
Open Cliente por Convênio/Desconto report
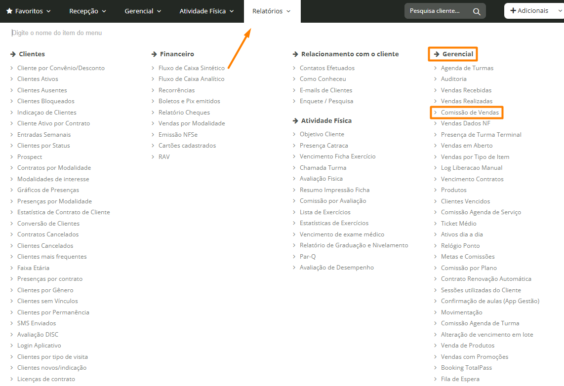pyautogui.click(x=61, y=68)
